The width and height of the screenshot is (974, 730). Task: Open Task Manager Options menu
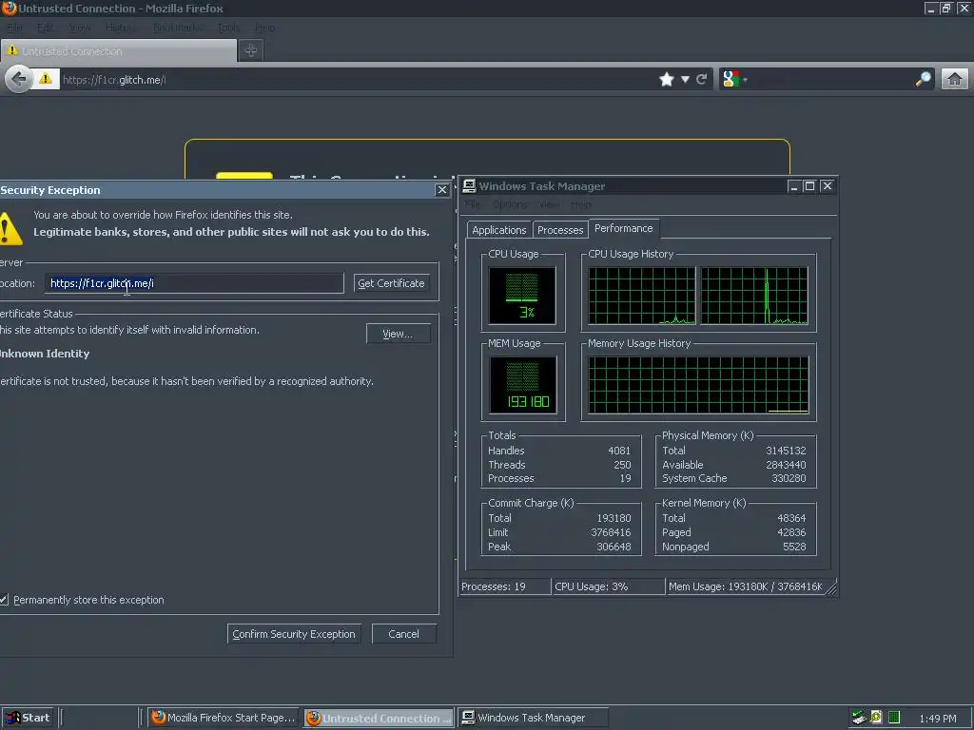[x=510, y=204]
